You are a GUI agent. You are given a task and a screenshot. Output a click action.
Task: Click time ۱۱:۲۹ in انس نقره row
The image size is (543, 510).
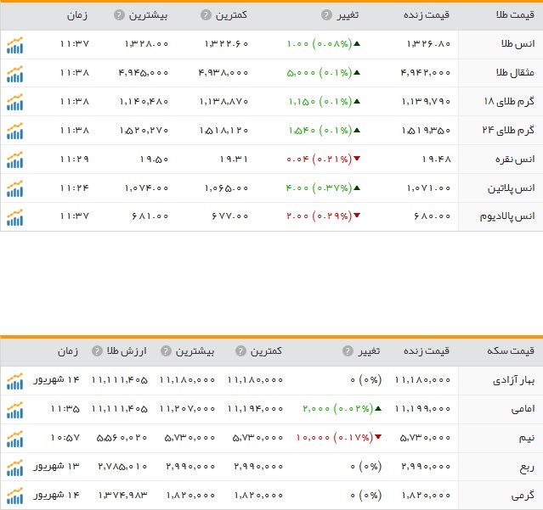pyautogui.click(x=75, y=159)
